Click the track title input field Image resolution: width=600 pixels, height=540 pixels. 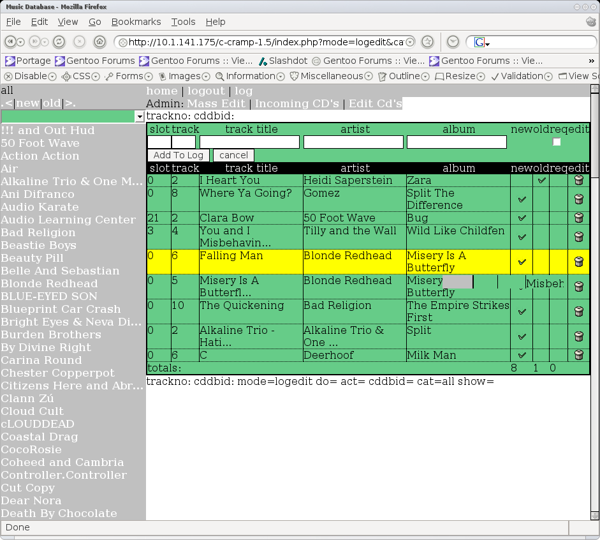pyautogui.click(x=249, y=142)
